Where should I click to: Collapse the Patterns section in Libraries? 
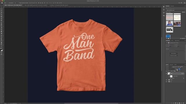click(x=166, y=34)
